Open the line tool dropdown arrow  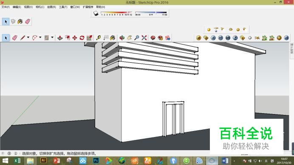28,37
